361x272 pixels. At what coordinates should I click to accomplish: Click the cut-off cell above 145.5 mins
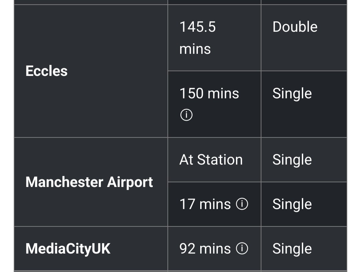[x=214, y=2]
